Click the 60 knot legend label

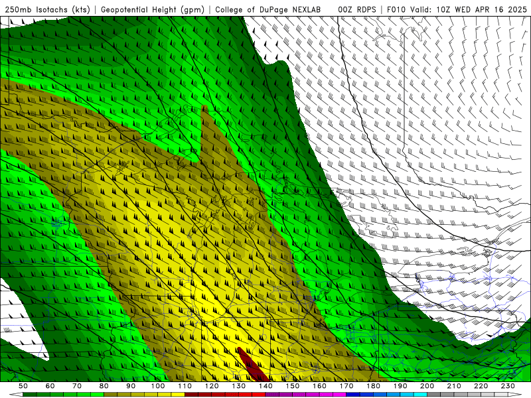coord(50,386)
